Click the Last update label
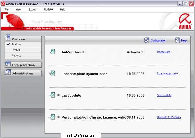Image resolution: width=195 pixels, height=138 pixels. pyautogui.click(x=71, y=95)
